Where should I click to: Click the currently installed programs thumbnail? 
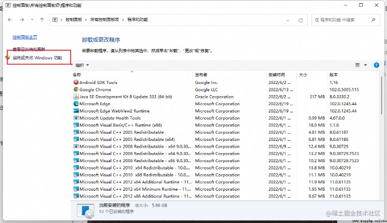pos(86,211)
